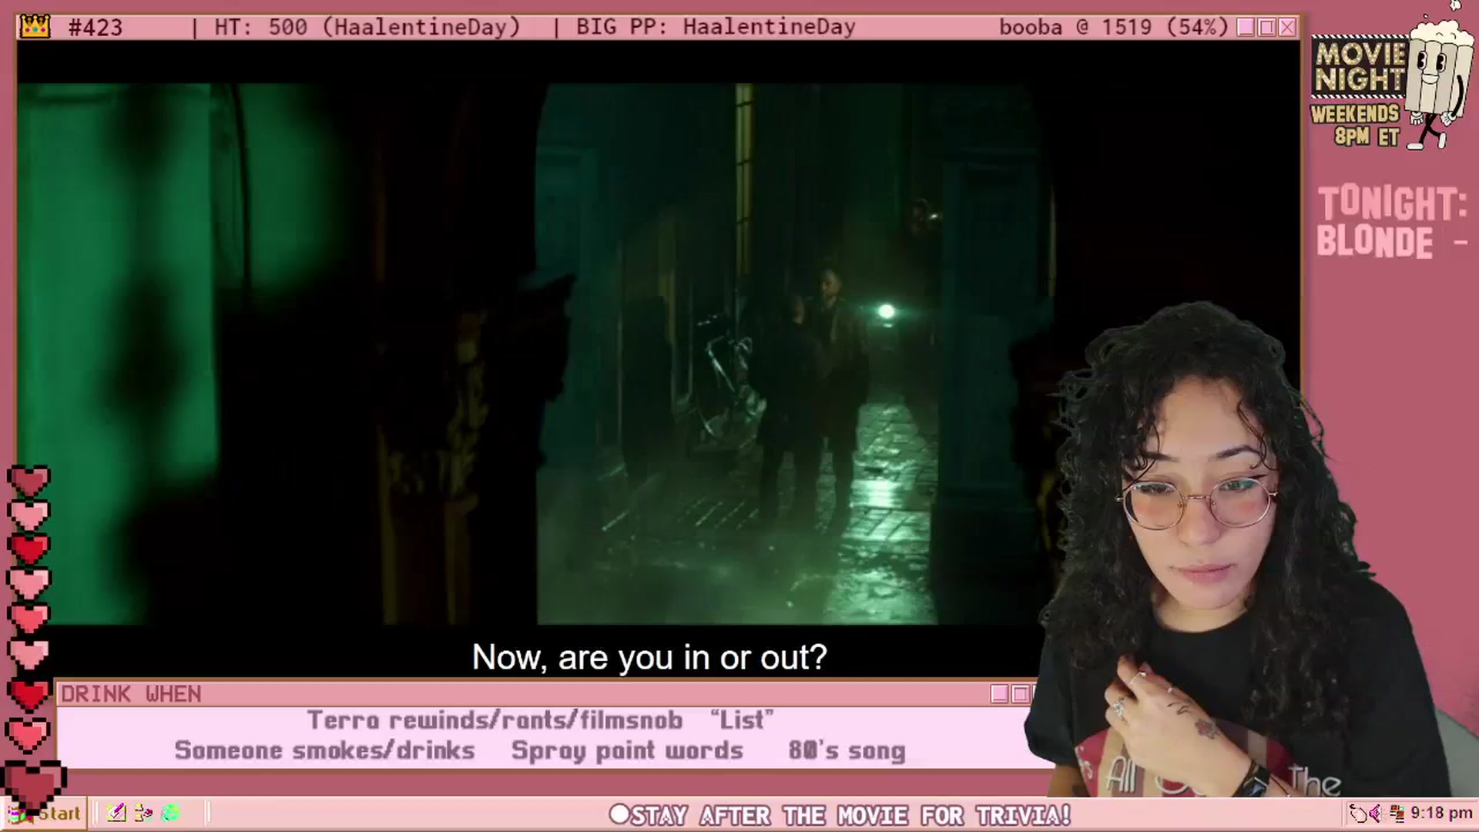Close the main movie window

1287,28
